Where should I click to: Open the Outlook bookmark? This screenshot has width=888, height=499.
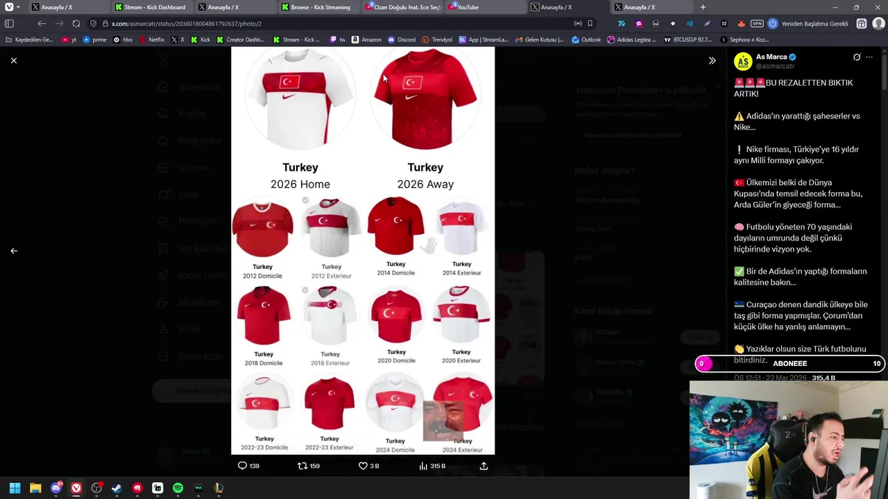(586, 40)
